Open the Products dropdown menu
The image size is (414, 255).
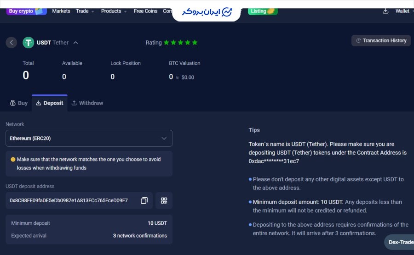click(114, 11)
